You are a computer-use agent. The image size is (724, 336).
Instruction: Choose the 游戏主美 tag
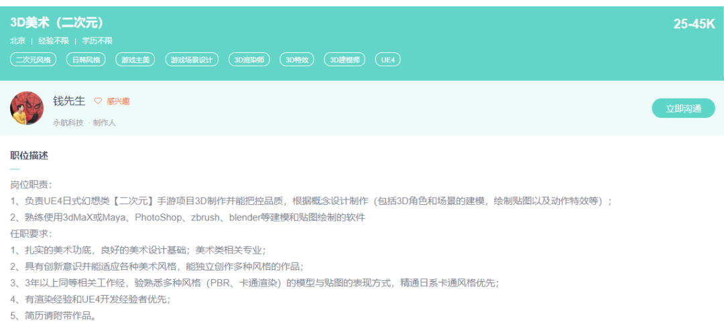pos(135,60)
